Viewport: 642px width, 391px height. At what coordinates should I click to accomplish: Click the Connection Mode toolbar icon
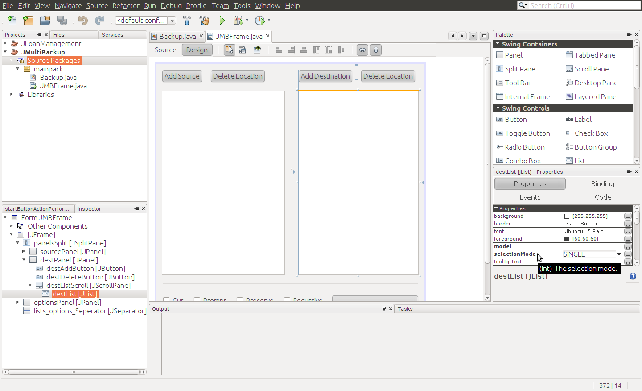coord(242,50)
